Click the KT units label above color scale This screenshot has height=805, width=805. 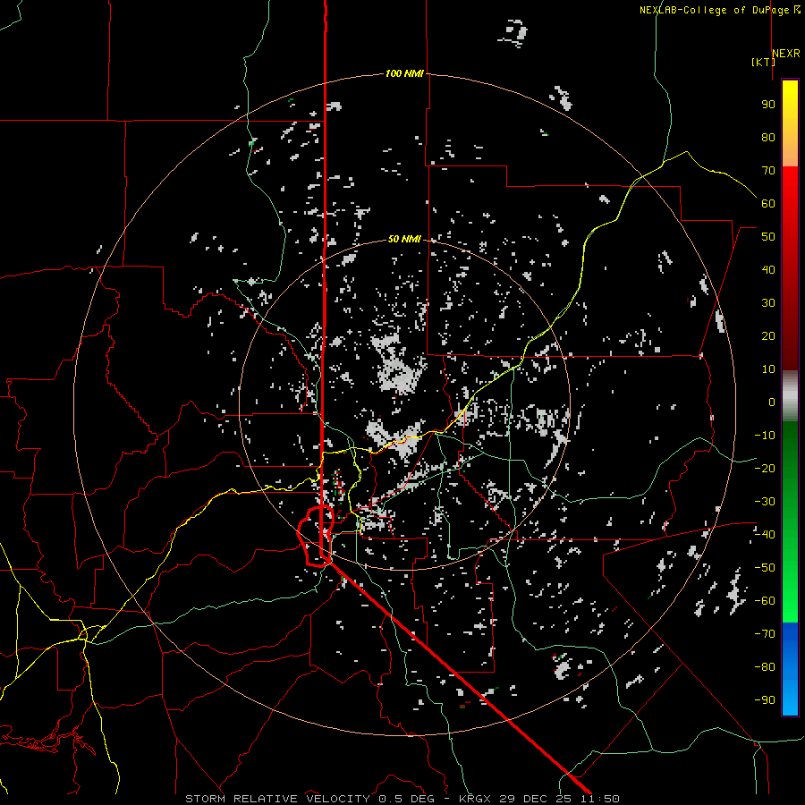[763, 62]
